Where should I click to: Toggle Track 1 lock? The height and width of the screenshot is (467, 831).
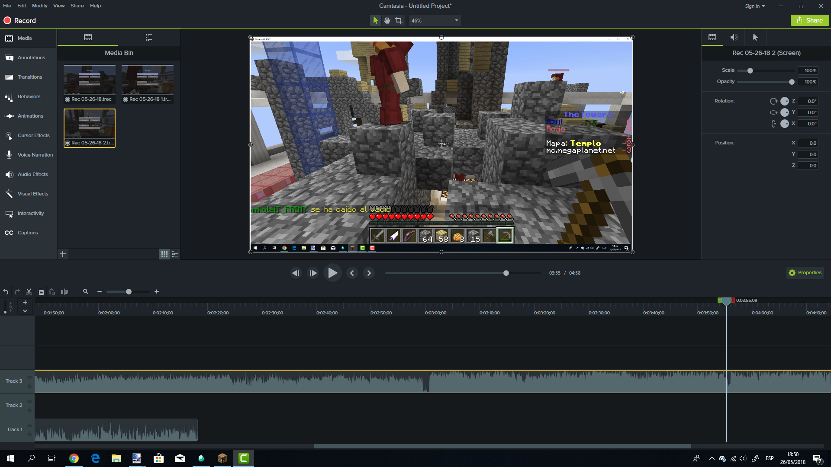(x=29, y=434)
